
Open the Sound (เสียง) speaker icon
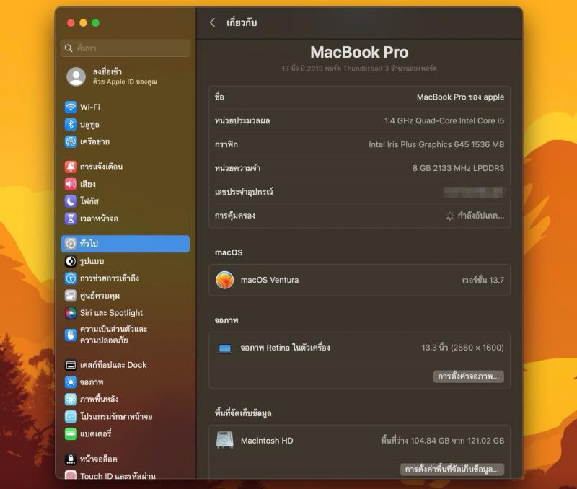point(71,184)
